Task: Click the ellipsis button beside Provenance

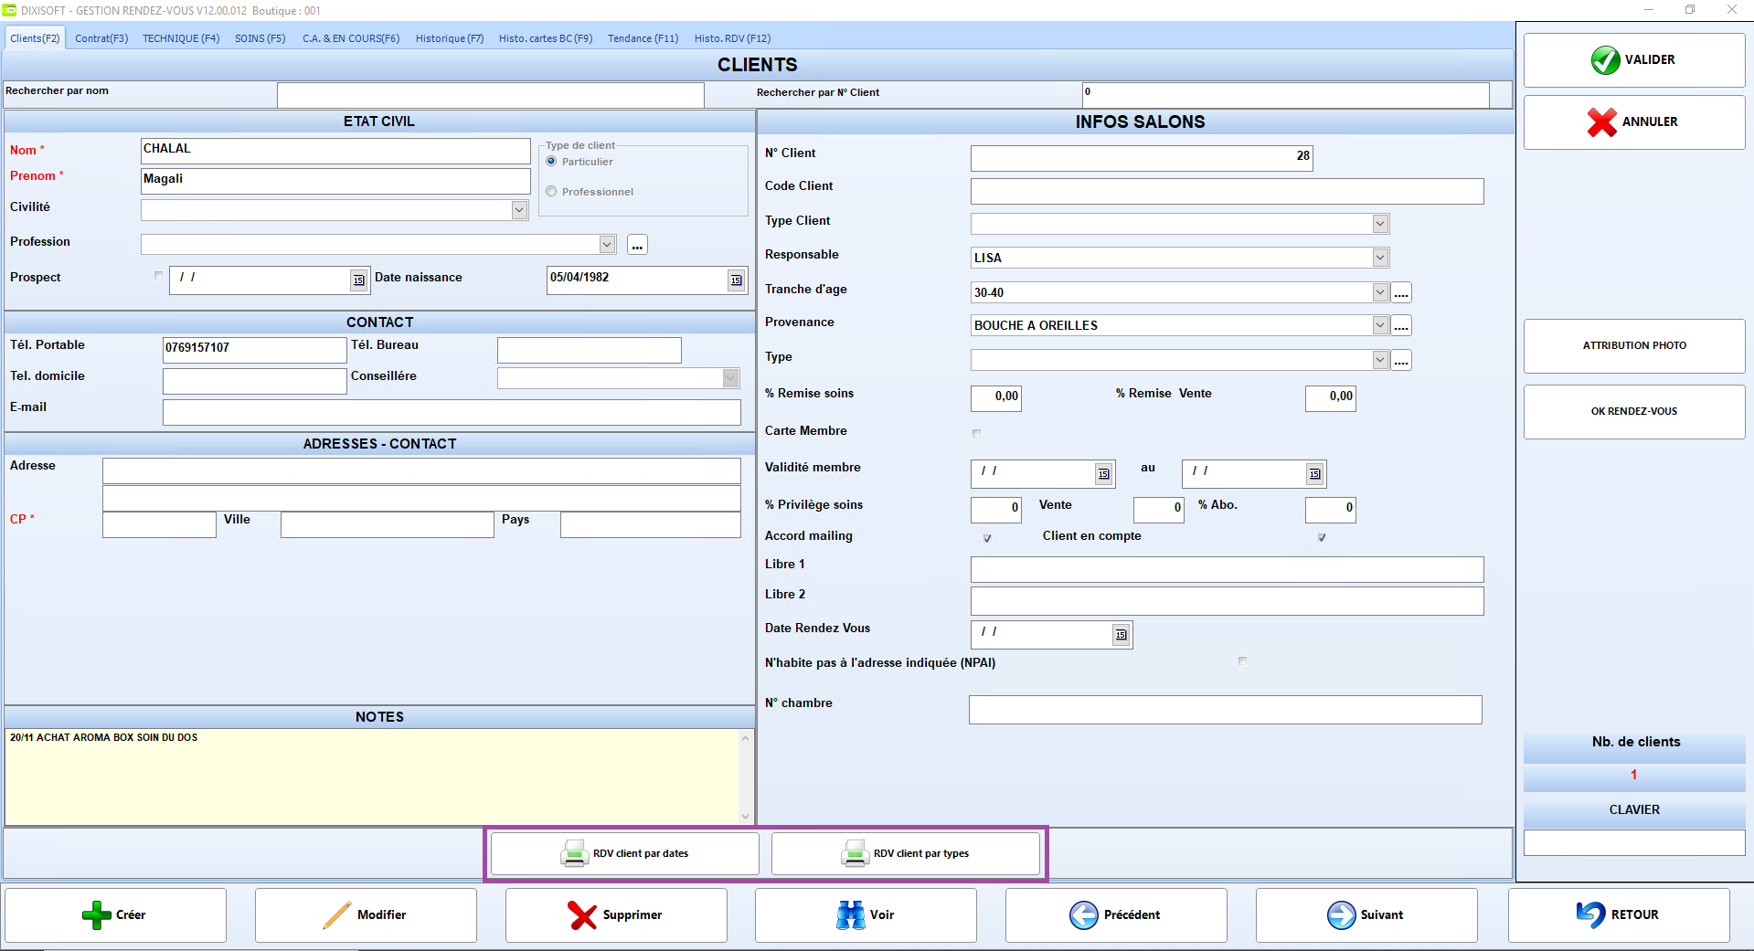Action: [x=1401, y=325]
